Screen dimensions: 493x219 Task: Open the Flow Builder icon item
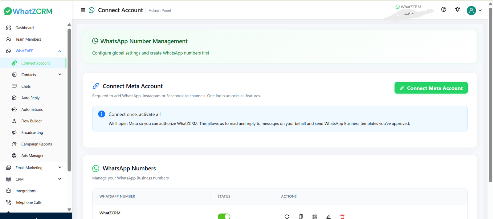click(x=14, y=121)
